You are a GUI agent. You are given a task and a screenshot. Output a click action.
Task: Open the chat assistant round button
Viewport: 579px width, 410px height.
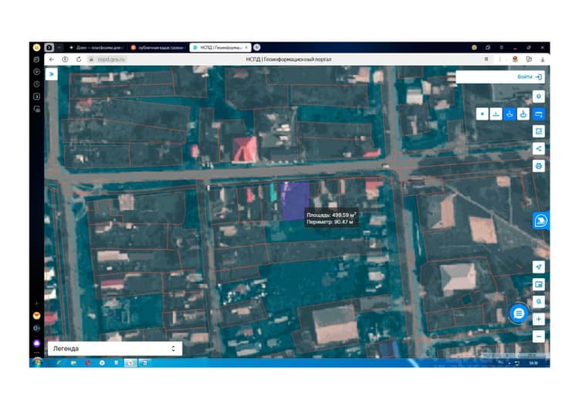(x=519, y=313)
